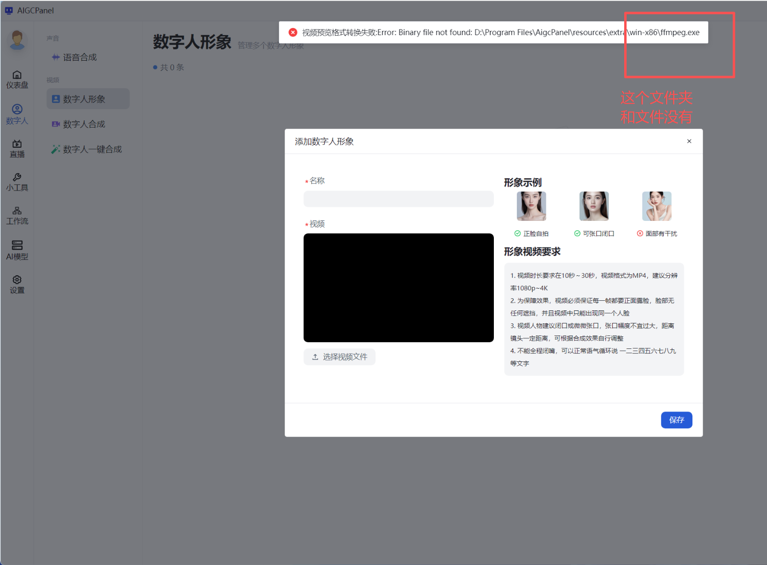Focus the 名称 input field
Screen dimensions: 767x565
coord(398,199)
